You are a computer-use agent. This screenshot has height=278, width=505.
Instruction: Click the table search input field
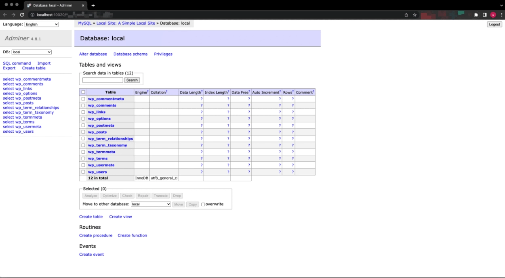(102, 80)
